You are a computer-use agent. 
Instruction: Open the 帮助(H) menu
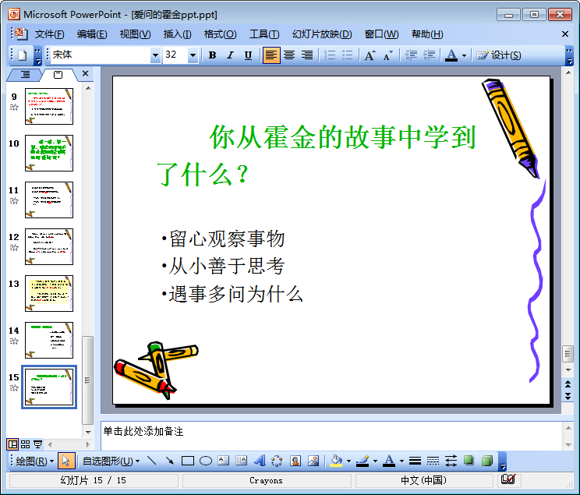tap(427, 34)
